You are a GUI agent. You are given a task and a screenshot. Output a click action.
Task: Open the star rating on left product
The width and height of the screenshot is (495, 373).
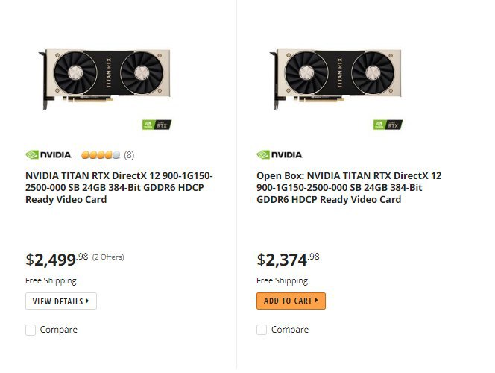pos(101,154)
